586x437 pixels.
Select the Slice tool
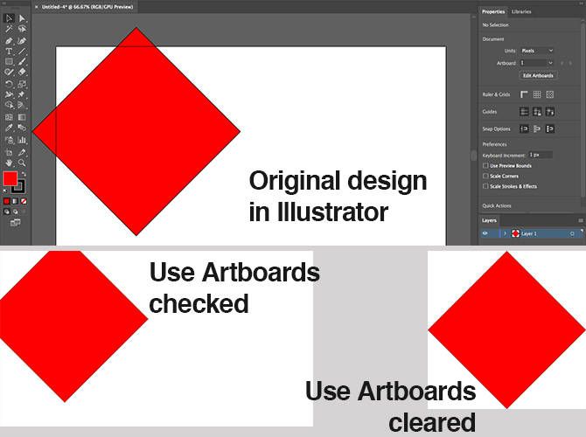coord(22,152)
